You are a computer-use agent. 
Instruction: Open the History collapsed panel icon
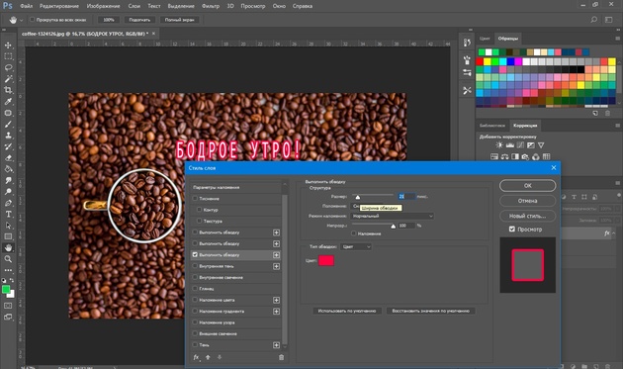click(x=467, y=43)
